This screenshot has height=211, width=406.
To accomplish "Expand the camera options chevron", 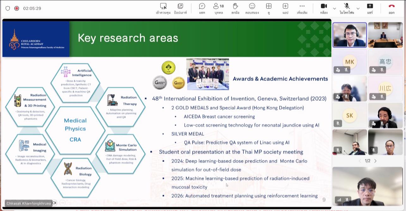I will pos(335,9).
